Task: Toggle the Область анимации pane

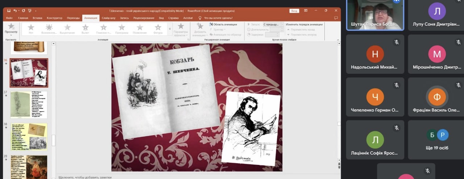Action: (223, 25)
